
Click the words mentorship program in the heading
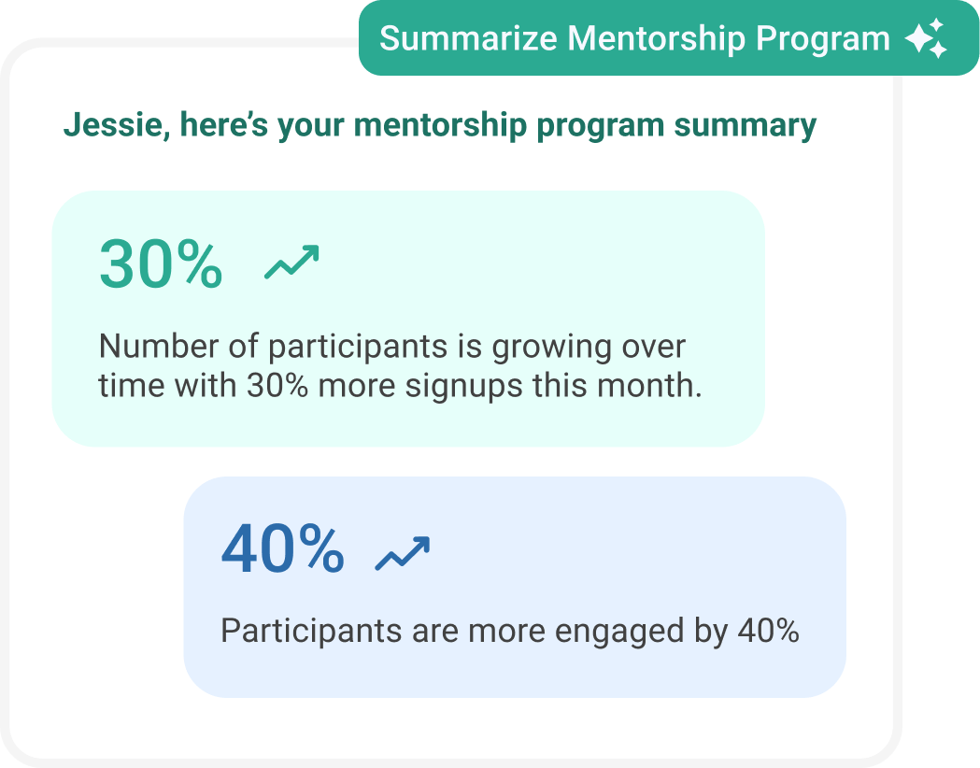[x=509, y=127]
